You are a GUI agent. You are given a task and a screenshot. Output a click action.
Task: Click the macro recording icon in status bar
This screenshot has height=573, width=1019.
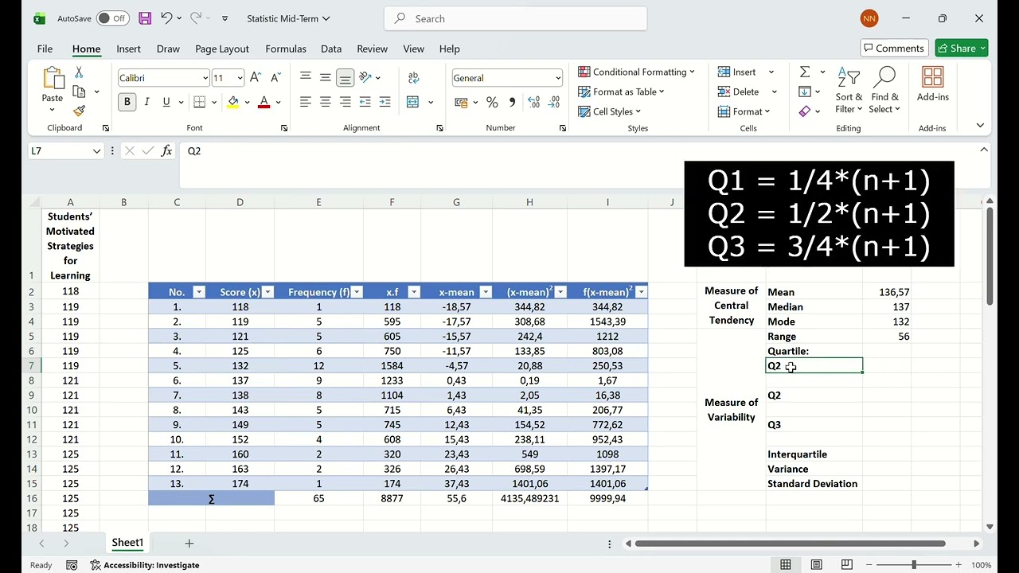(x=72, y=565)
